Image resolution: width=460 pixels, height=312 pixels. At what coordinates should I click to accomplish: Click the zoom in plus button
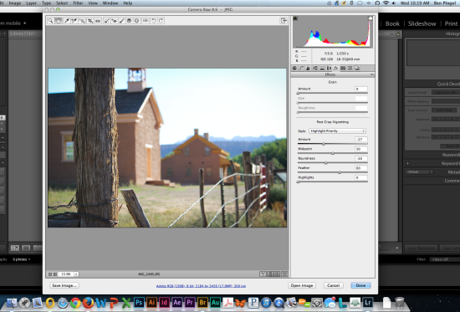click(x=55, y=274)
